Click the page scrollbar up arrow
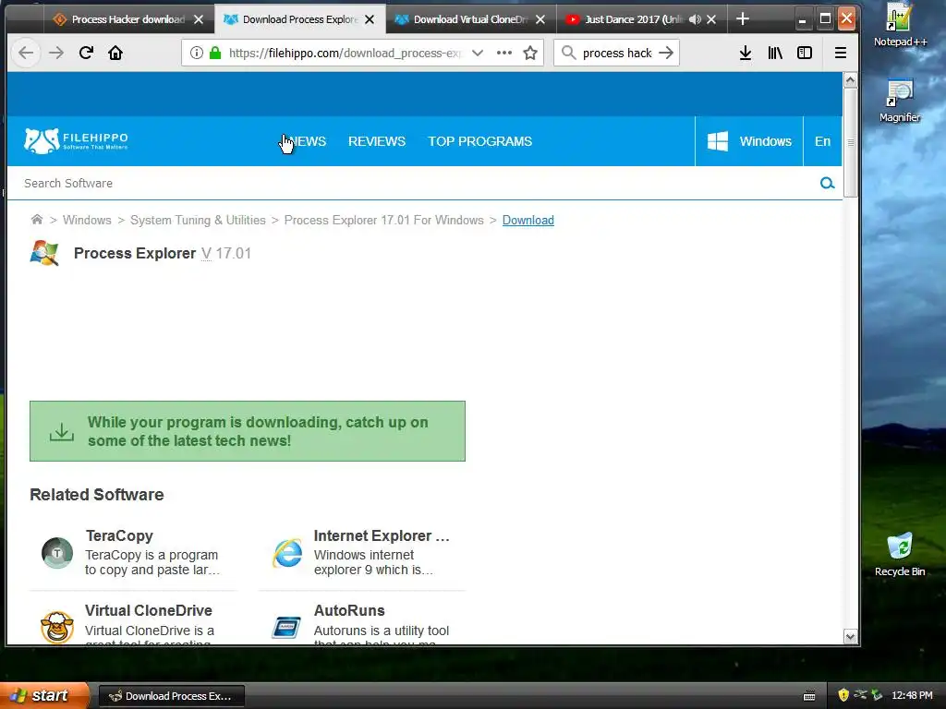 850,79
